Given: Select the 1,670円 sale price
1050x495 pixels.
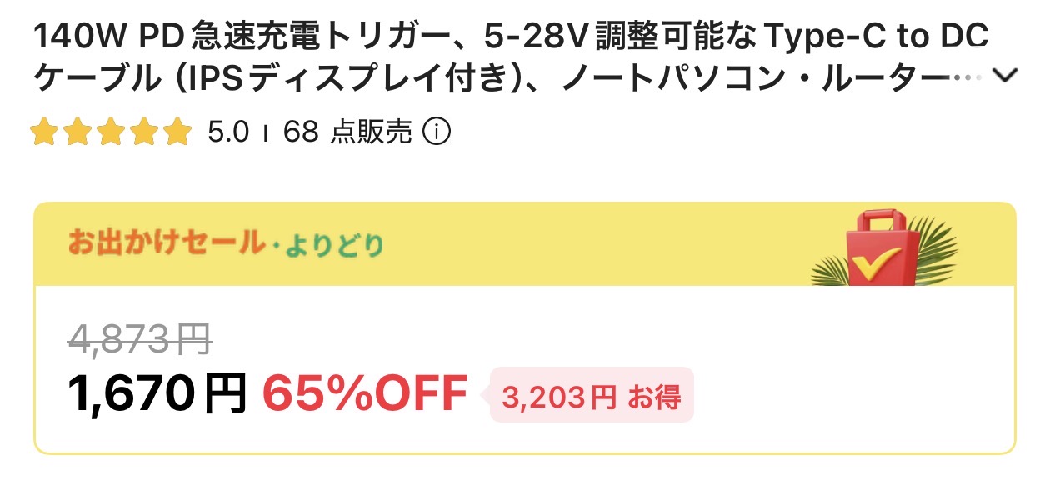Looking at the screenshot, I should (157, 393).
